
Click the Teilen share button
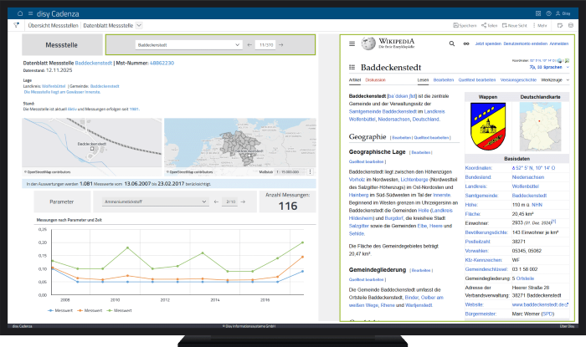click(489, 25)
